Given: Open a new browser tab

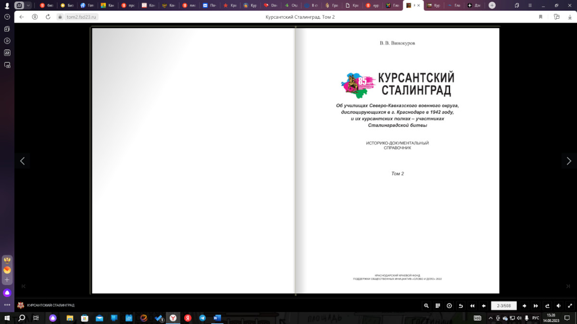Looking at the screenshot, I should click(492, 5).
